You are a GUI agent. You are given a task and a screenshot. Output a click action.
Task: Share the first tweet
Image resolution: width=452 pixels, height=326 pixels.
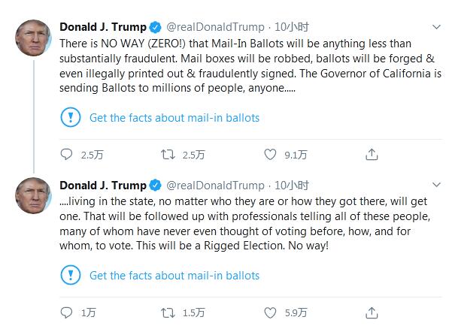[x=372, y=155]
